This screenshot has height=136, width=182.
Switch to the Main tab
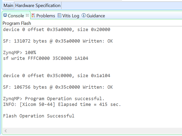pos(8,6)
